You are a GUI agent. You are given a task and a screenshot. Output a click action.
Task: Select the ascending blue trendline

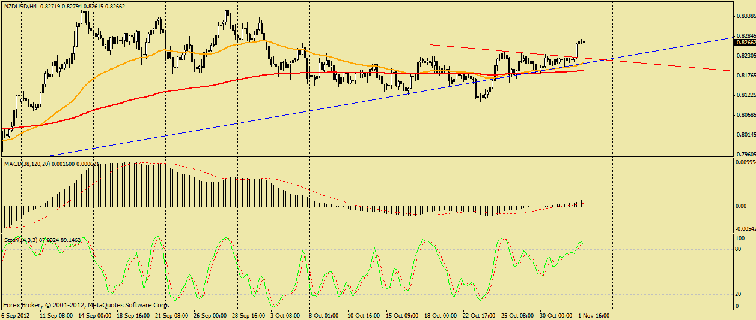(300, 113)
